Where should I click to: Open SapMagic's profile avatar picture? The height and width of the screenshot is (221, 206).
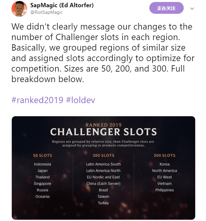tap(19, 9)
